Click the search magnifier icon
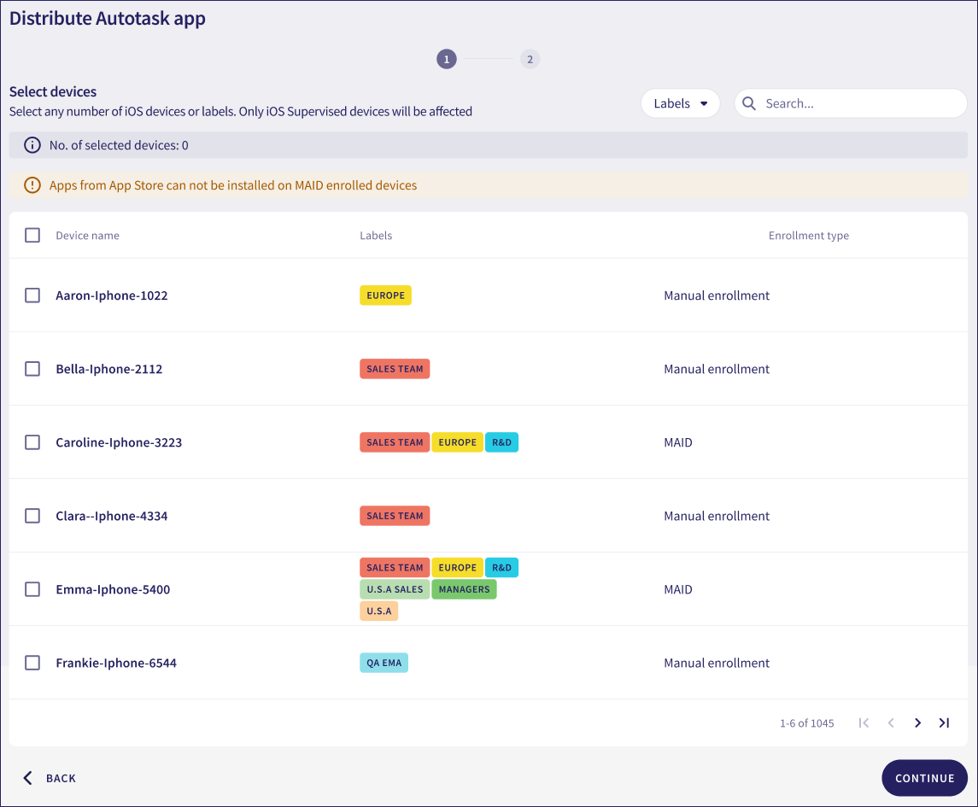The height and width of the screenshot is (807, 978). pyautogui.click(x=749, y=103)
